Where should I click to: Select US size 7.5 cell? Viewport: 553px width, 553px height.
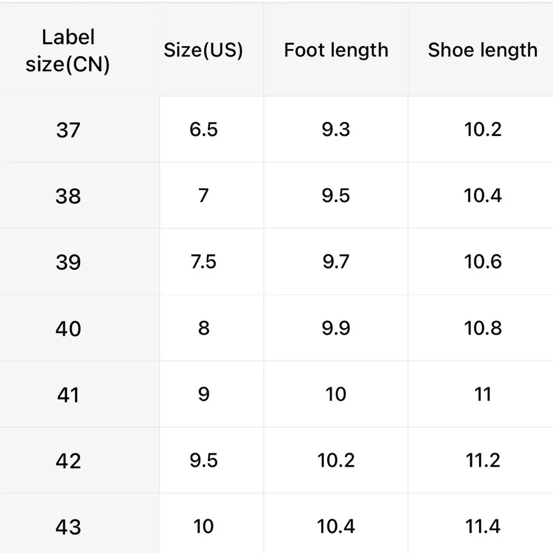(x=204, y=261)
